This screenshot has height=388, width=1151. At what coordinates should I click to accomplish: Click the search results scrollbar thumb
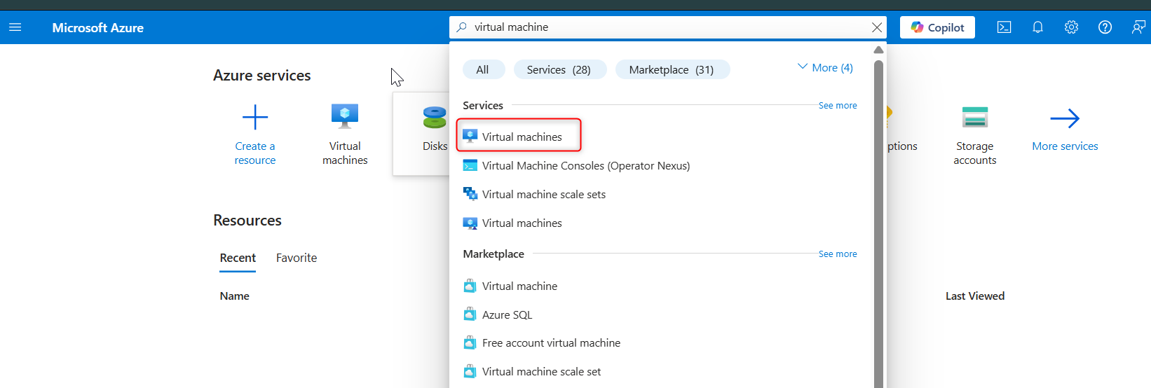[878, 224]
